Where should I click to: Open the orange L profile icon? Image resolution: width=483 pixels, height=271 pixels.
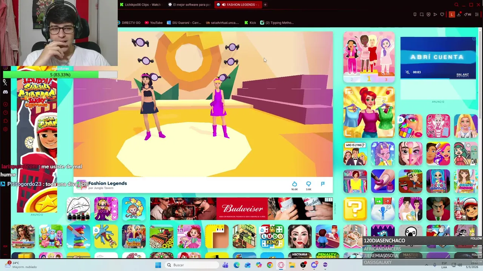(452, 15)
